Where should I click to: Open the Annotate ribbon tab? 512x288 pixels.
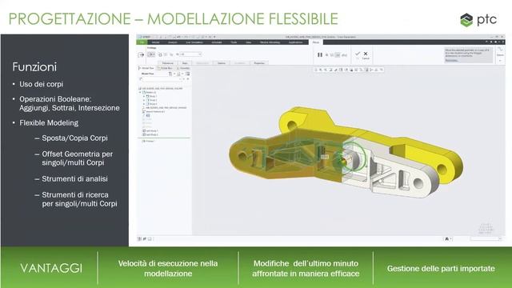click(217, 42)
